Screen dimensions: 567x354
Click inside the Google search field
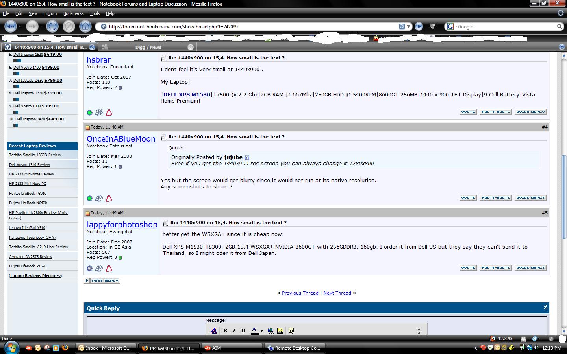pos(506,26)
